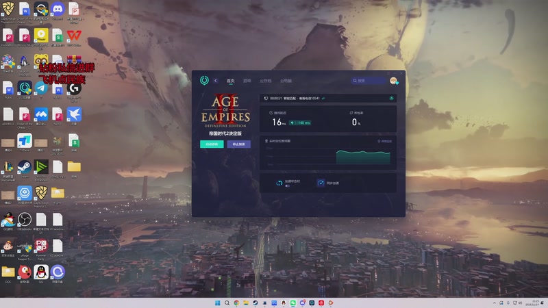Open Chrome from the taskbar
This screenshot has width=548, height=308.
[236, 303]
